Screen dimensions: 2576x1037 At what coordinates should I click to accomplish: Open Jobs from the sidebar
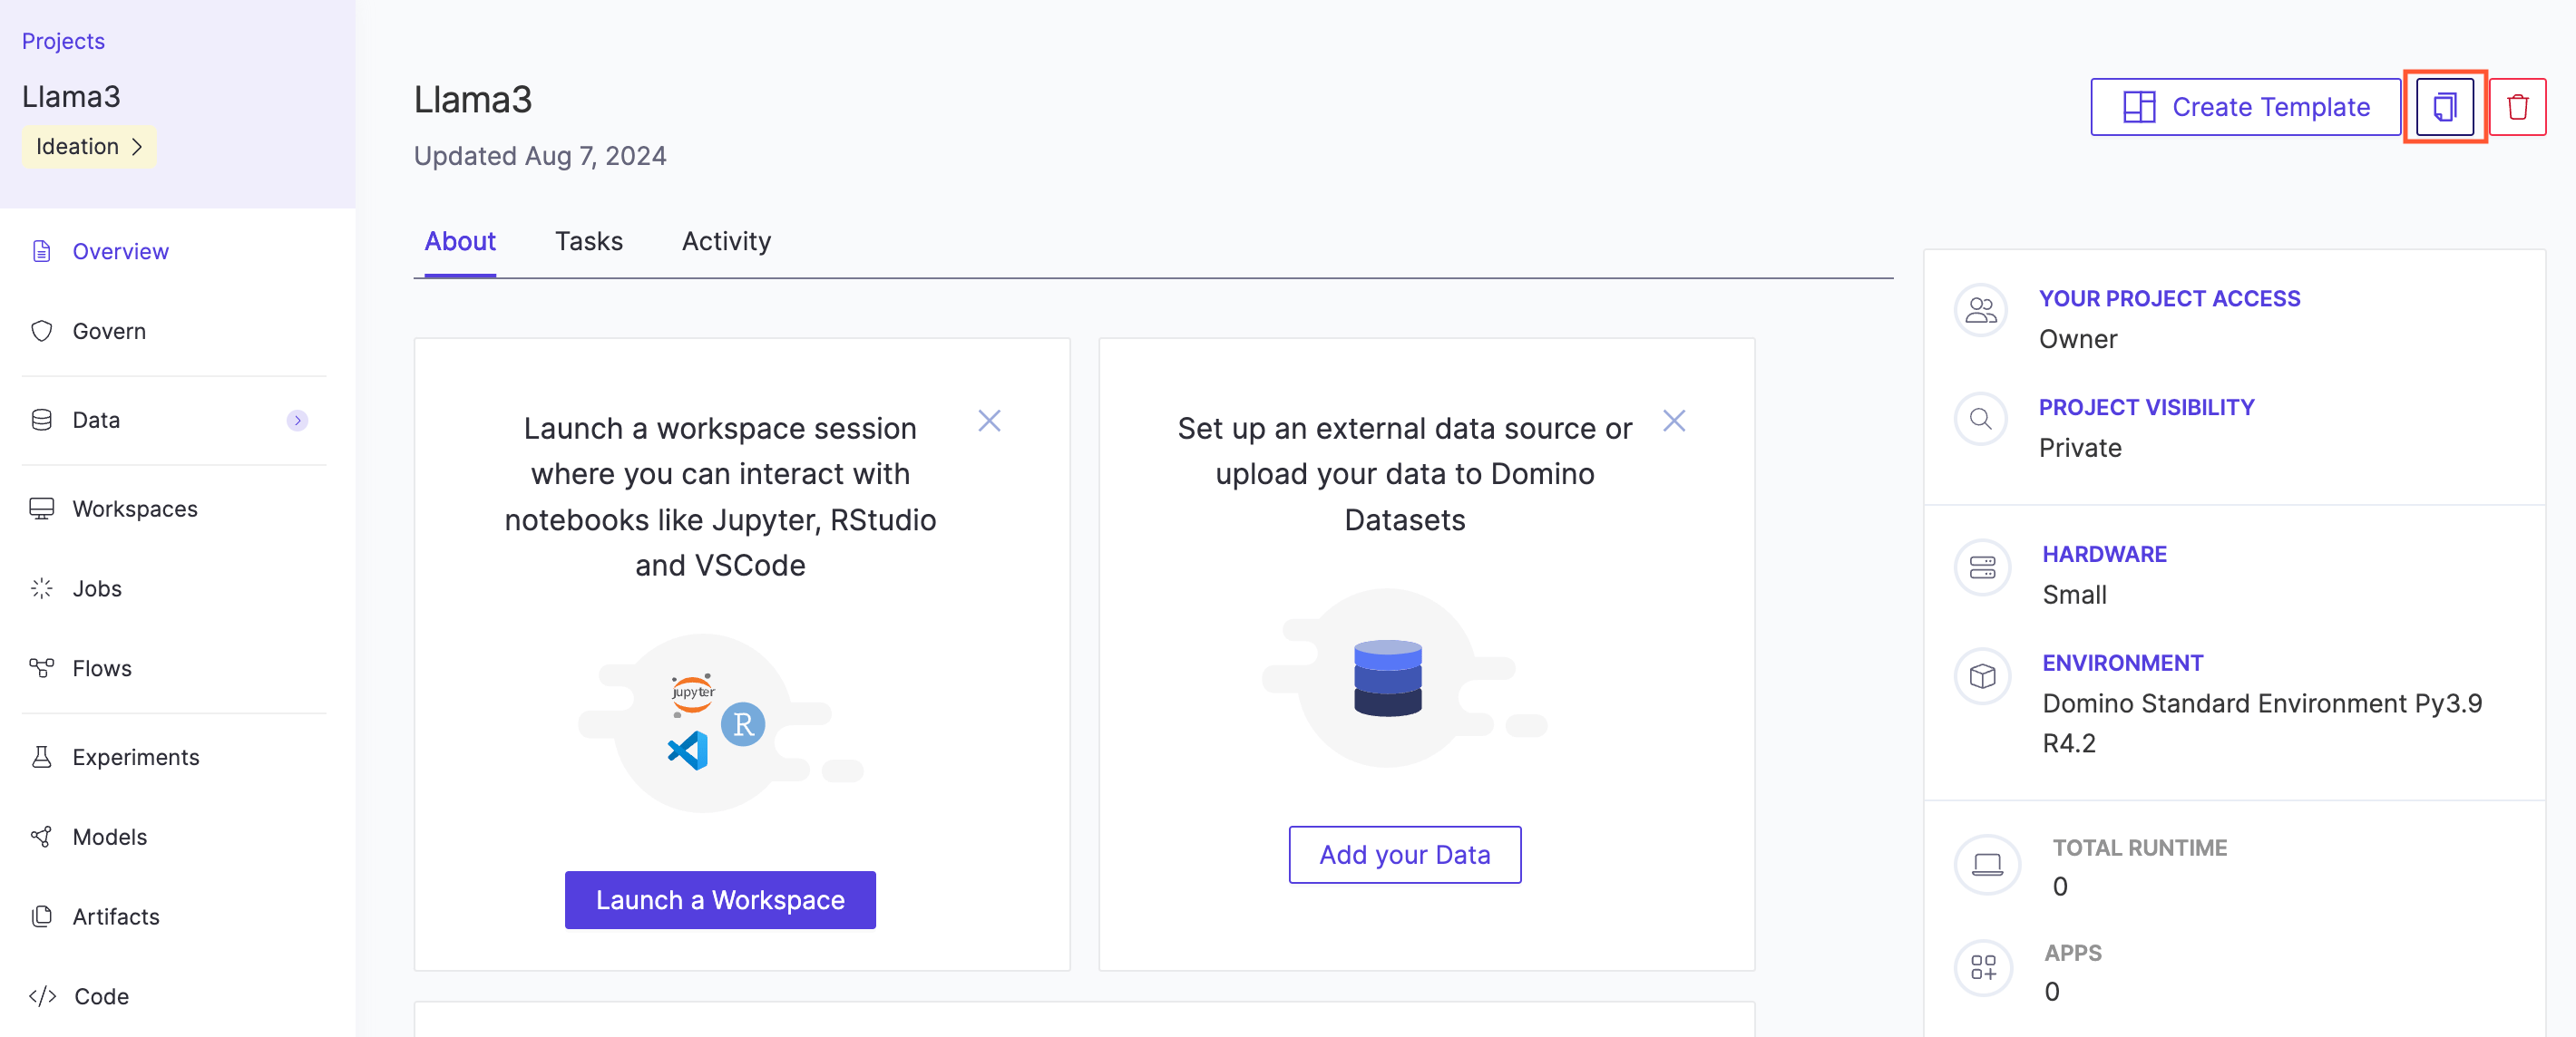(x=96, y=588)
